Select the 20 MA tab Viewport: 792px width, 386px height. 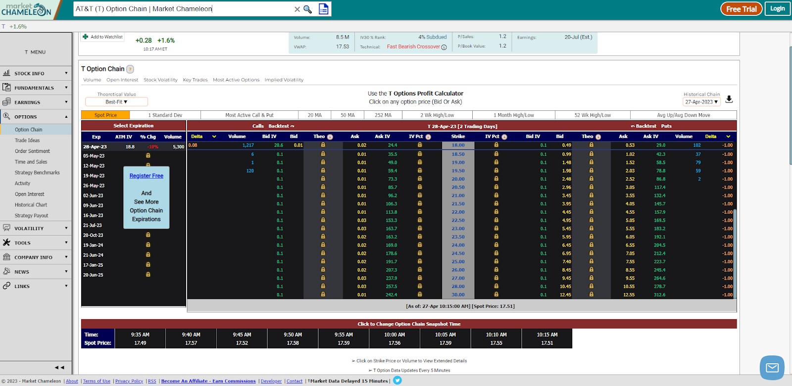pos(315,115)
